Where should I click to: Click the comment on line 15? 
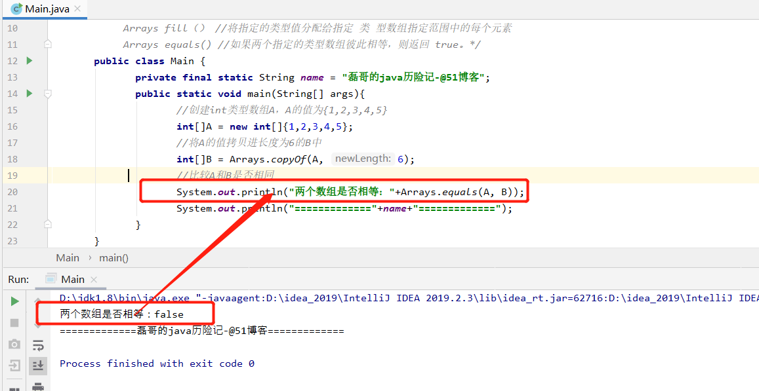pyautogui.click(x=281, y=110)
